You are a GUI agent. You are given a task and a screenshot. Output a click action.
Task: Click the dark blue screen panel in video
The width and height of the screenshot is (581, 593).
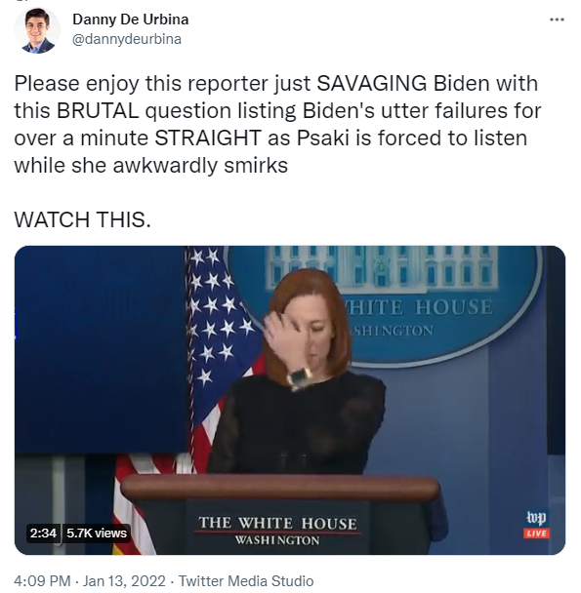tap(101, 350)
